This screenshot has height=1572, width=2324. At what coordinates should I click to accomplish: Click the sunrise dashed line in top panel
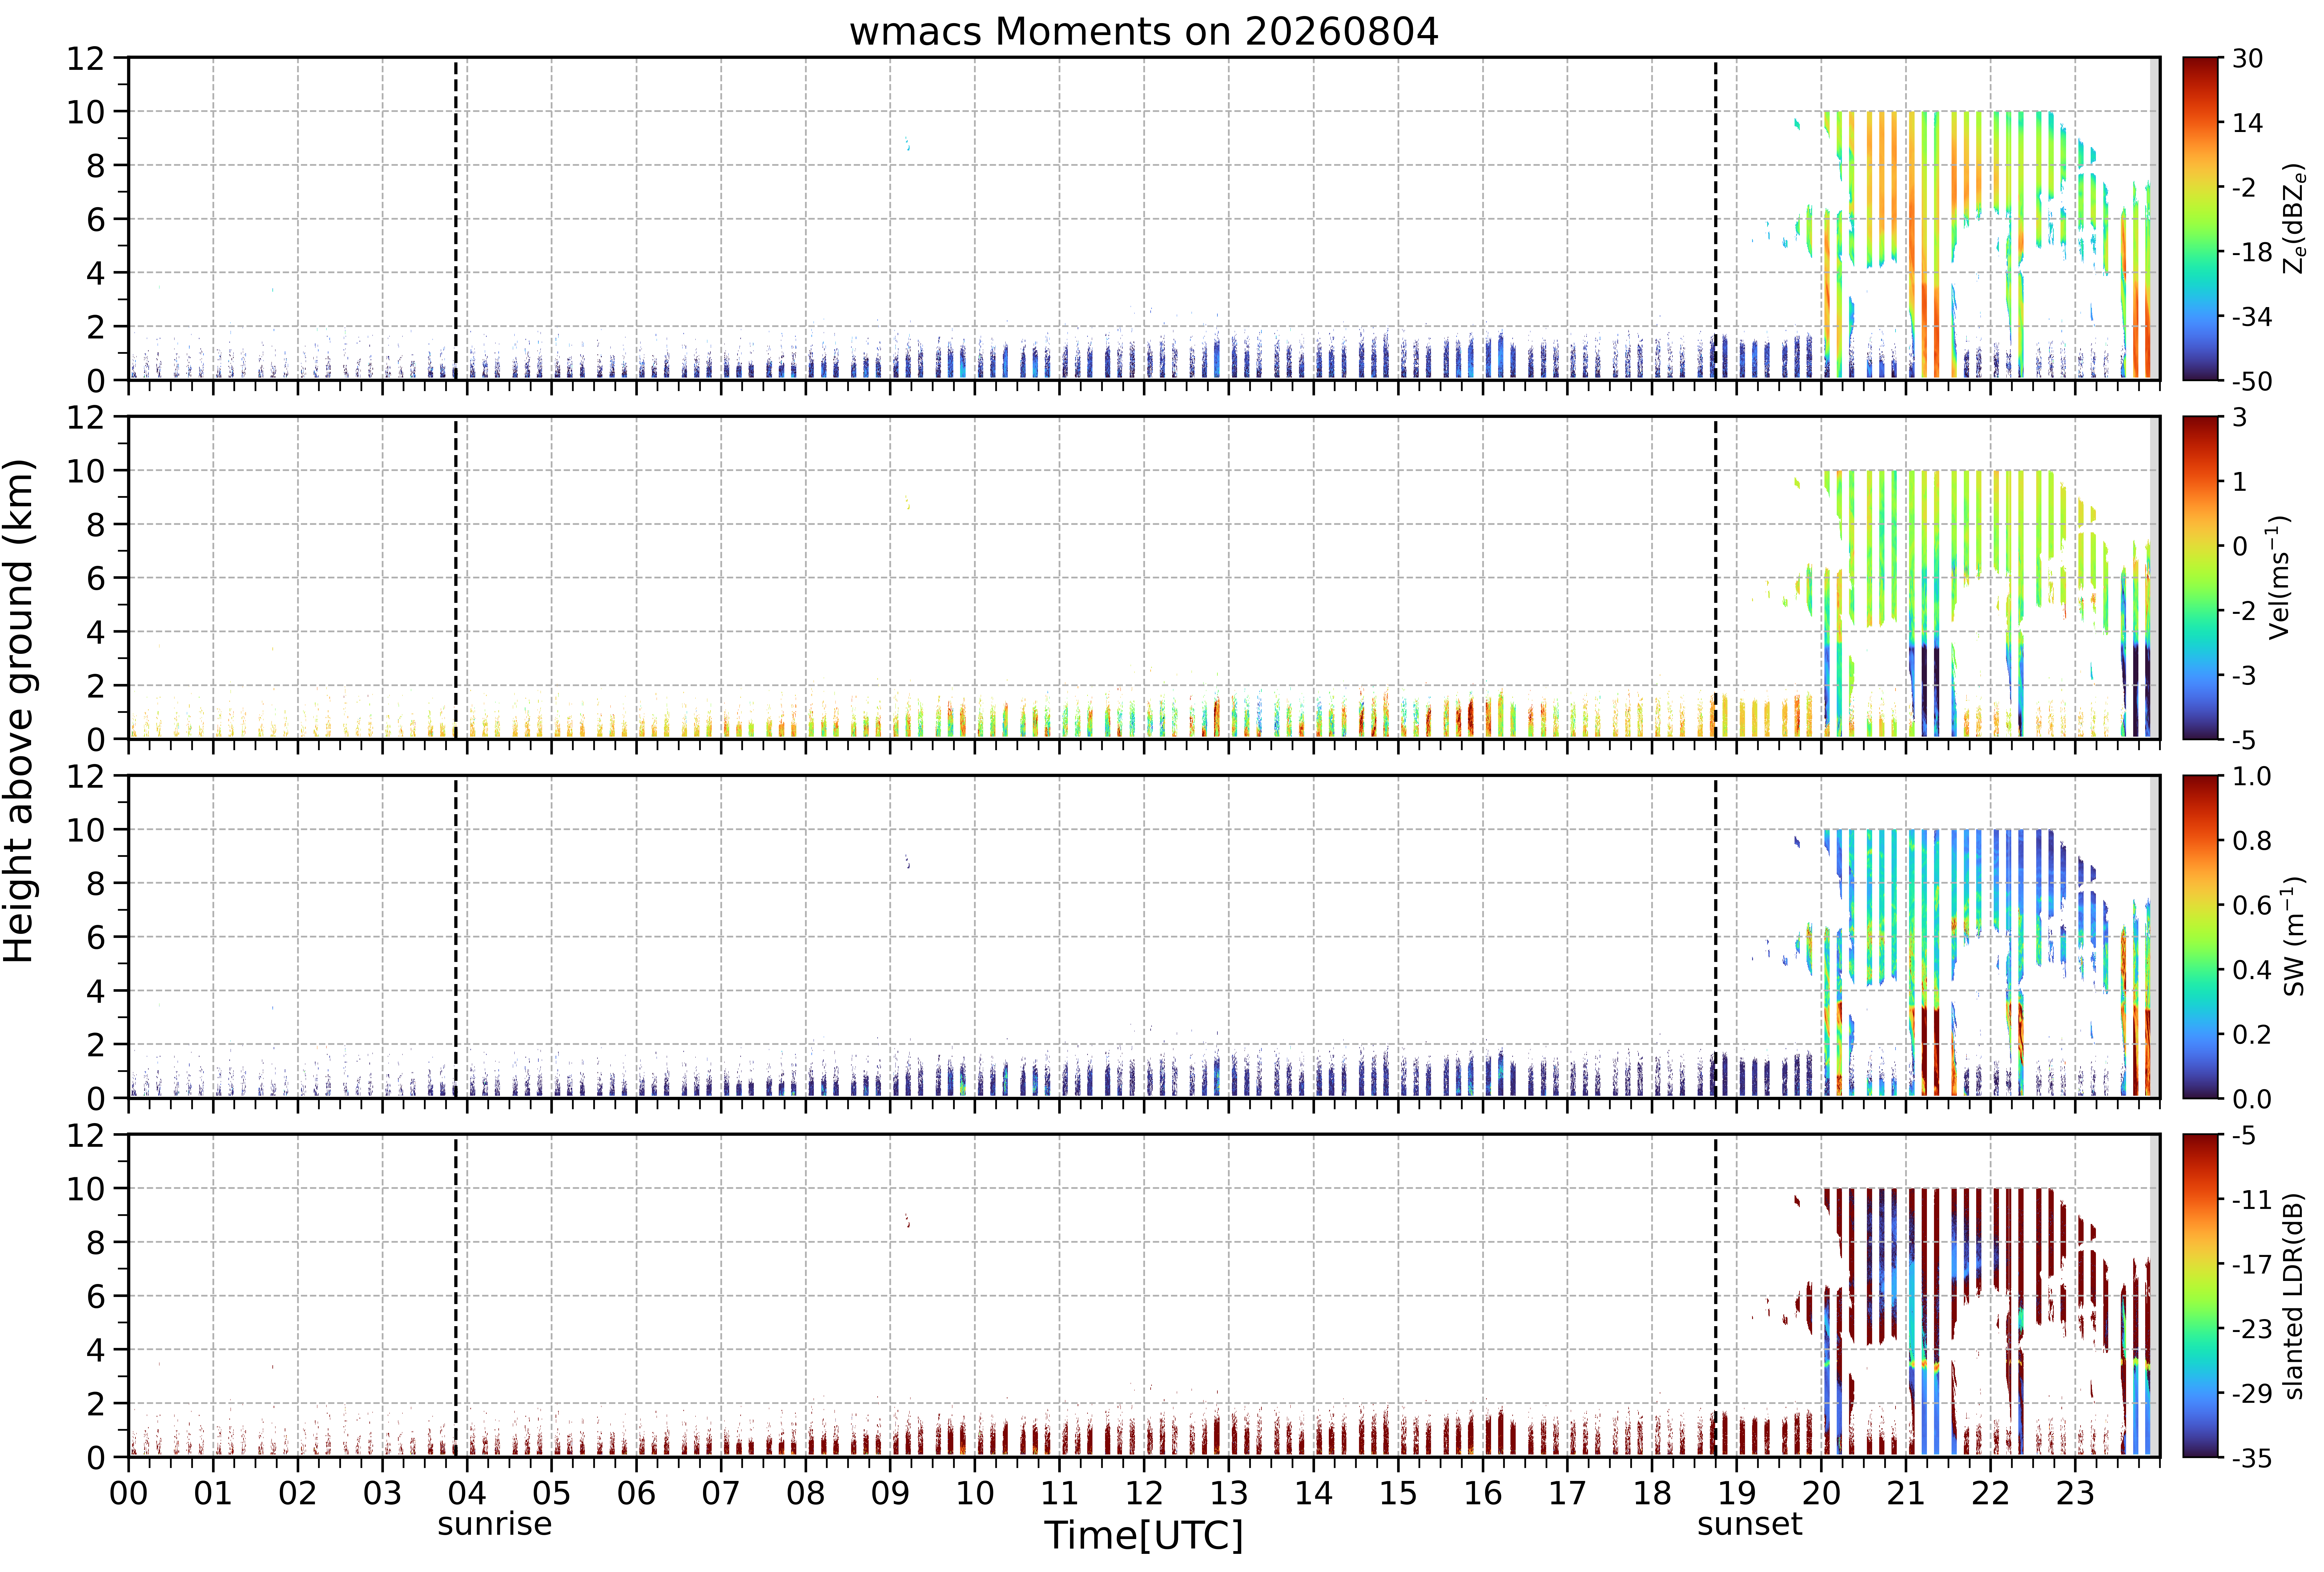tap(456, 219)
